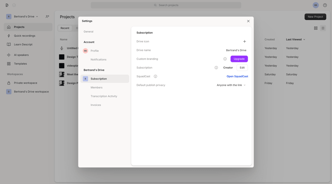This screenshot has height=184, width=332.
Task: Open Transcription Activity settings
Action: point(104,96)
